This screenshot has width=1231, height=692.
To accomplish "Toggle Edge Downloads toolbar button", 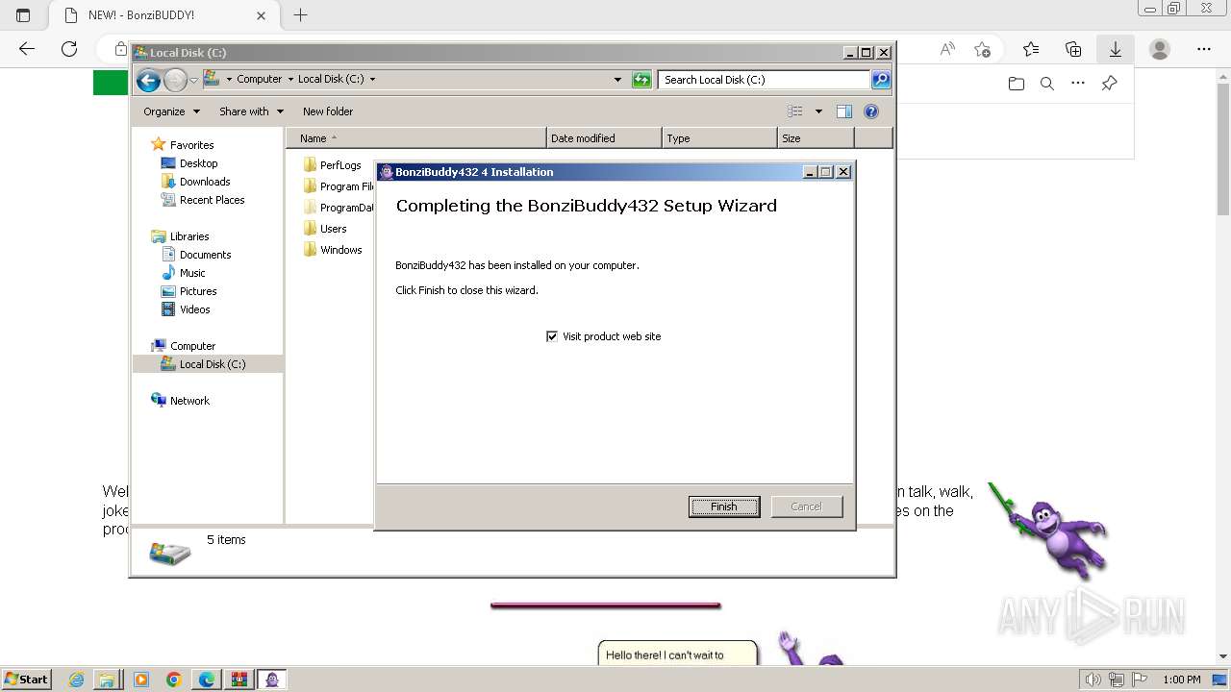I will point(1116,49).
